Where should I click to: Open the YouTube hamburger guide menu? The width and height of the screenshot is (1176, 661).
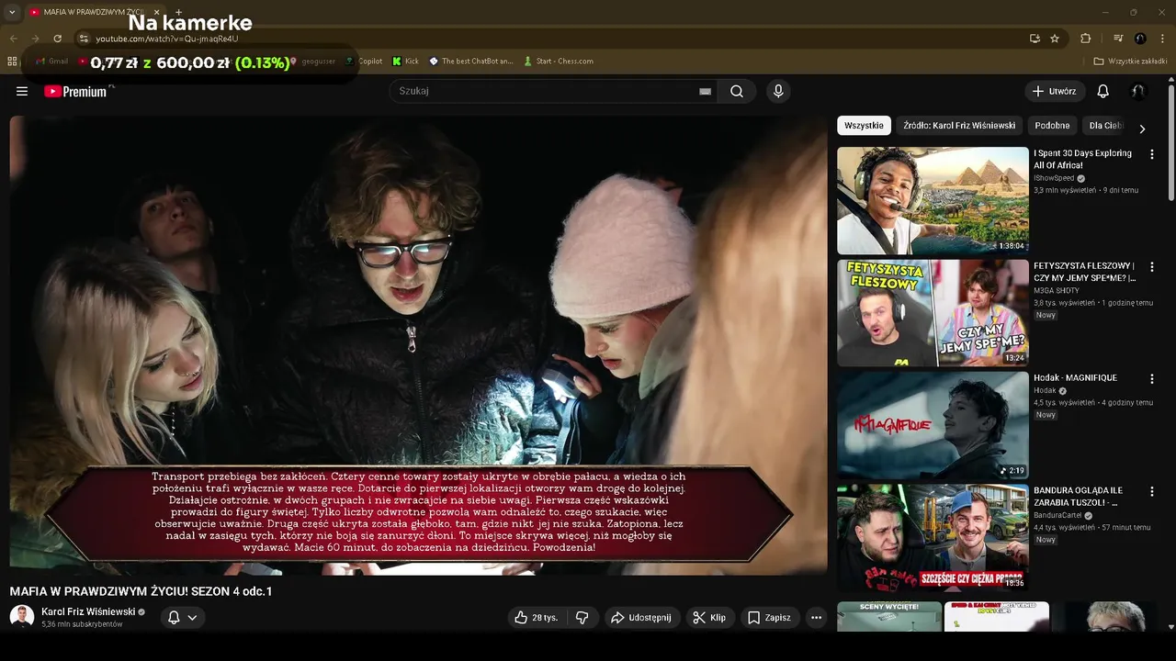coord(22,91)
